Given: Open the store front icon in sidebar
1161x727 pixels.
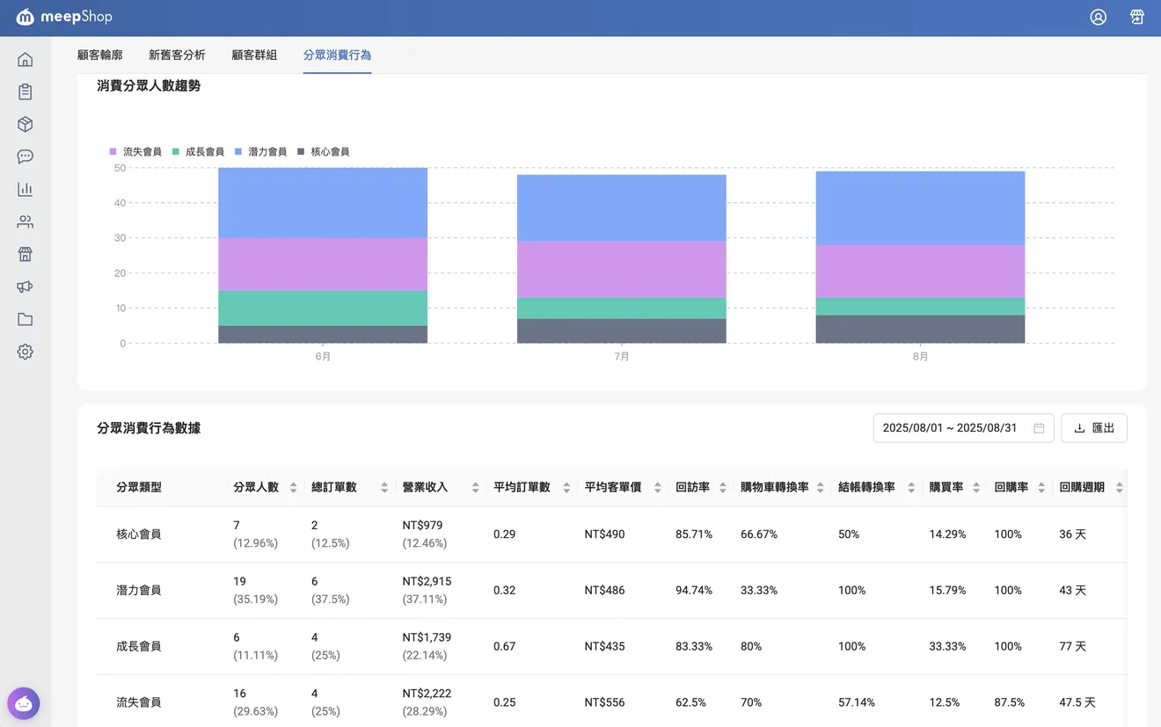Looking at the screenshot, I should [25, 254].
